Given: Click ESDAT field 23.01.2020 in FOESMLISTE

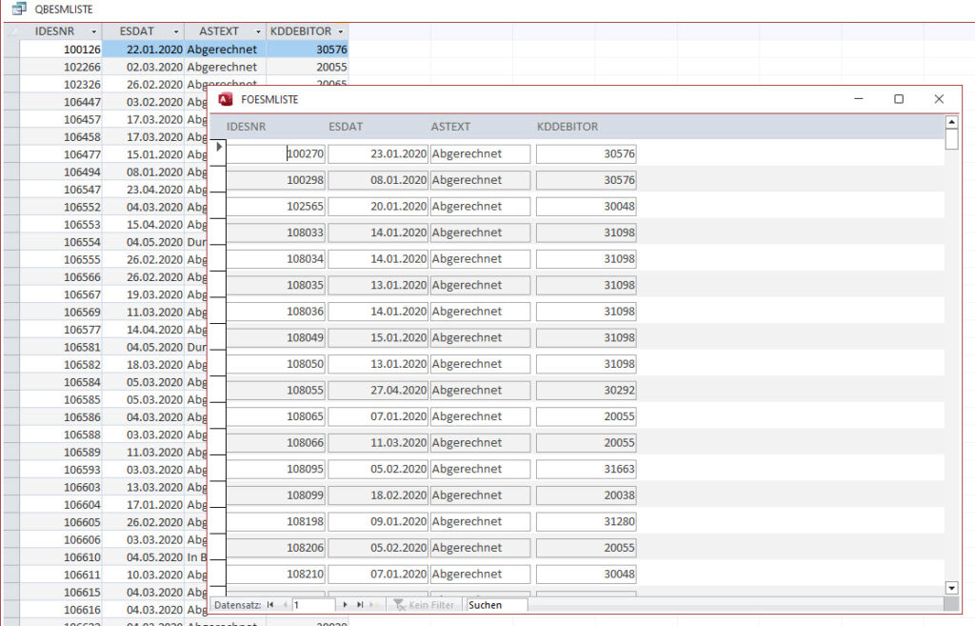Looking at the screenshot, I should coord(377,153).
